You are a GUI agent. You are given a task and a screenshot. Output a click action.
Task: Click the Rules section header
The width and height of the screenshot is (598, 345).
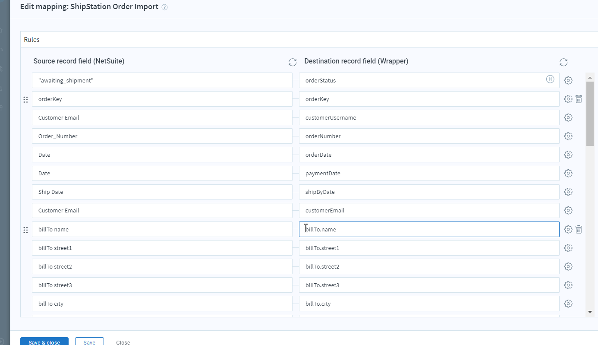pos(309,39)
